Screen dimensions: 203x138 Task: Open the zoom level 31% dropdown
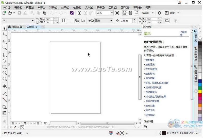[112, 13]
